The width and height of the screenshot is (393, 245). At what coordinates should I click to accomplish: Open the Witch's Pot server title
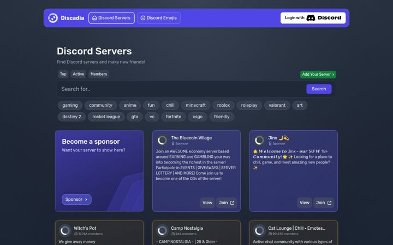pos(85,228)
